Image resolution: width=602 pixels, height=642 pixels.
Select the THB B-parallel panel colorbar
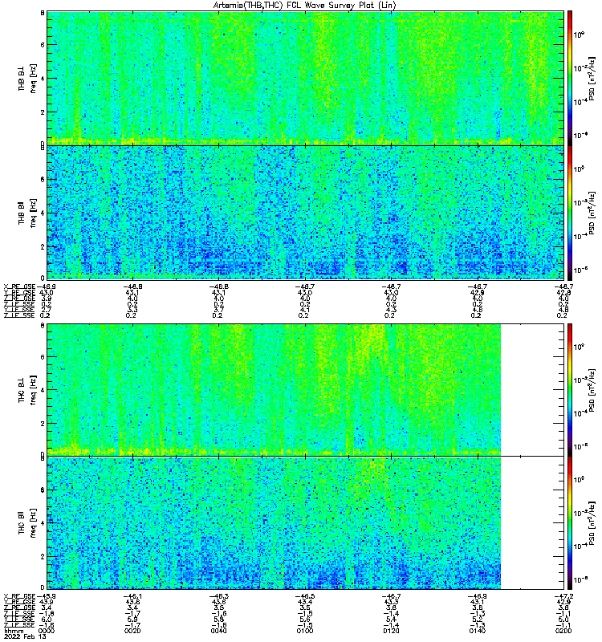(x=570, y=213)
